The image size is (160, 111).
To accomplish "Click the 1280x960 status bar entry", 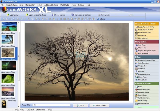I will point(30,110).
